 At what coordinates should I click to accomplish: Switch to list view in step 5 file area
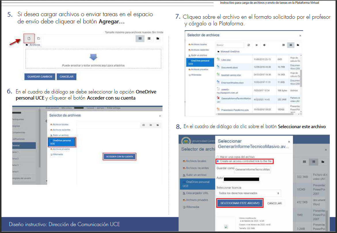(149, 38)
